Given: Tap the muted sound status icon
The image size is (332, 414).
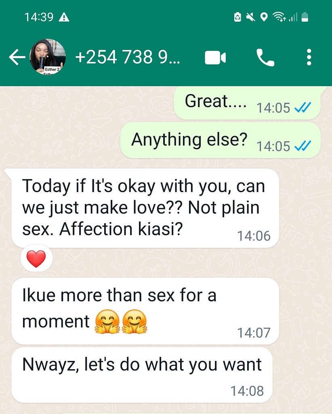Looking at the screenshot, I should (250, 17).
